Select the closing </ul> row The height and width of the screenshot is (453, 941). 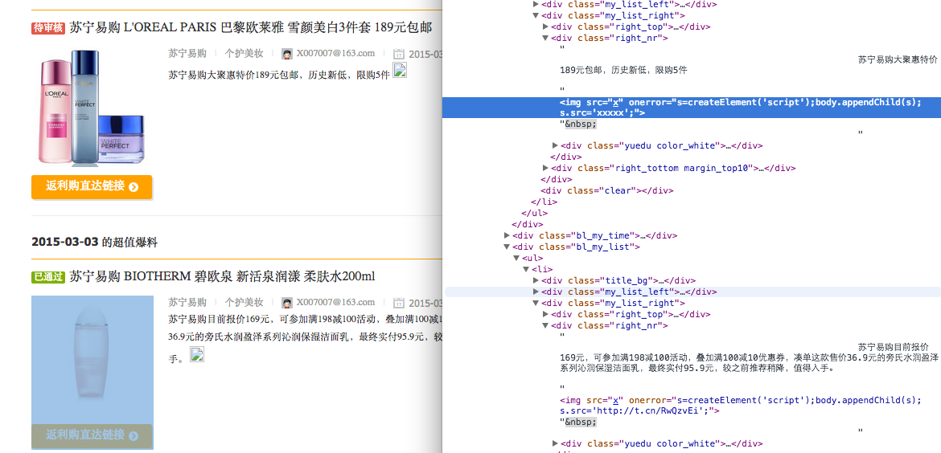pyautogui.click(x=535, y=214)
